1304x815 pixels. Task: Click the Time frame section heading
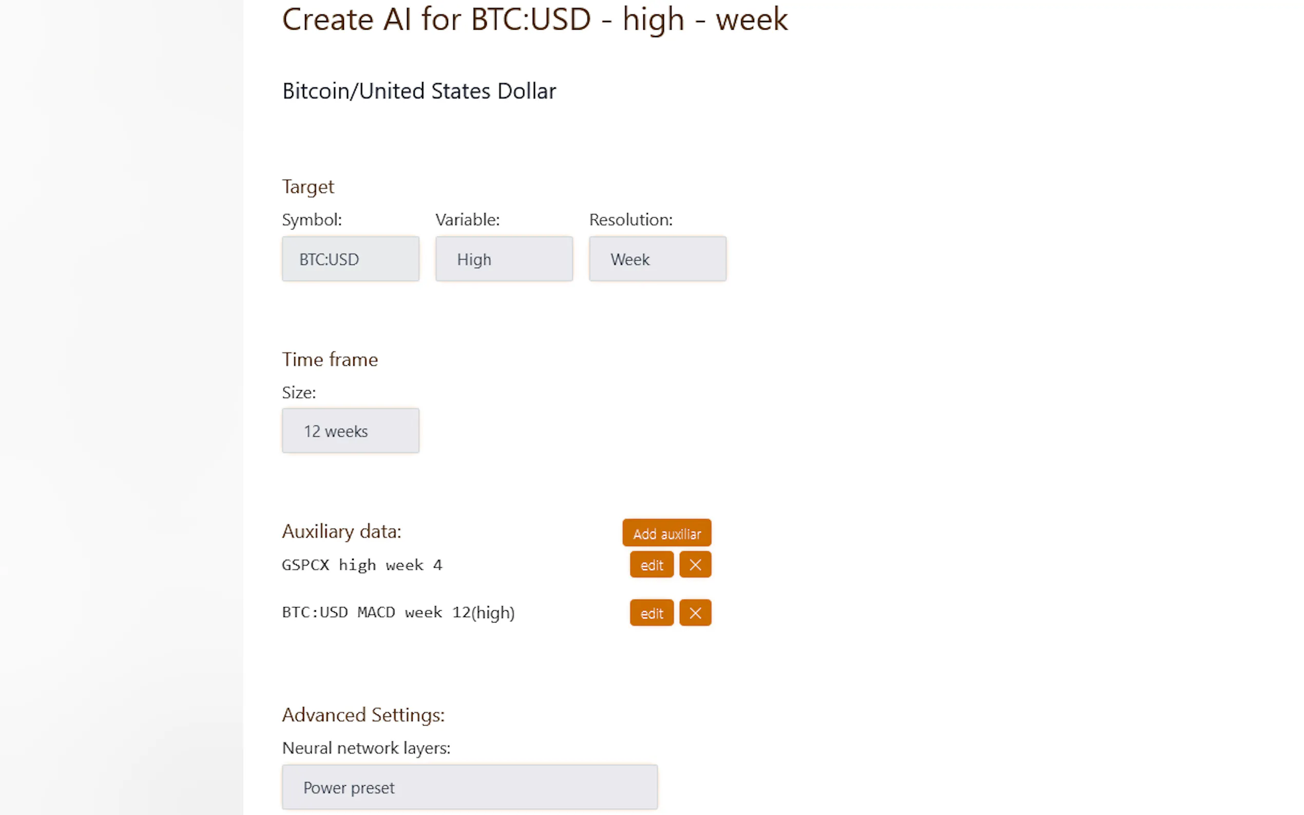pyautogui.click(x=330, y=360)
